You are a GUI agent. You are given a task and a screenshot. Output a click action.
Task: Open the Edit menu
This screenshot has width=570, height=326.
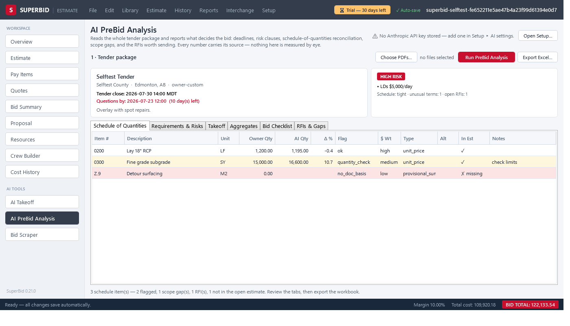(x=110, y=10)
